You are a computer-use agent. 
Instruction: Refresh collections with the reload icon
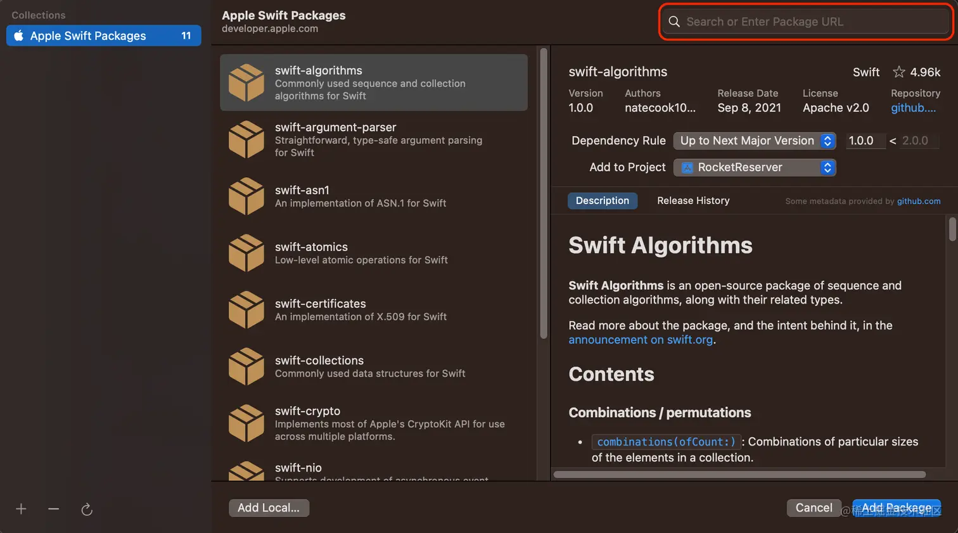pyautogui.click(x=87, y=508)
